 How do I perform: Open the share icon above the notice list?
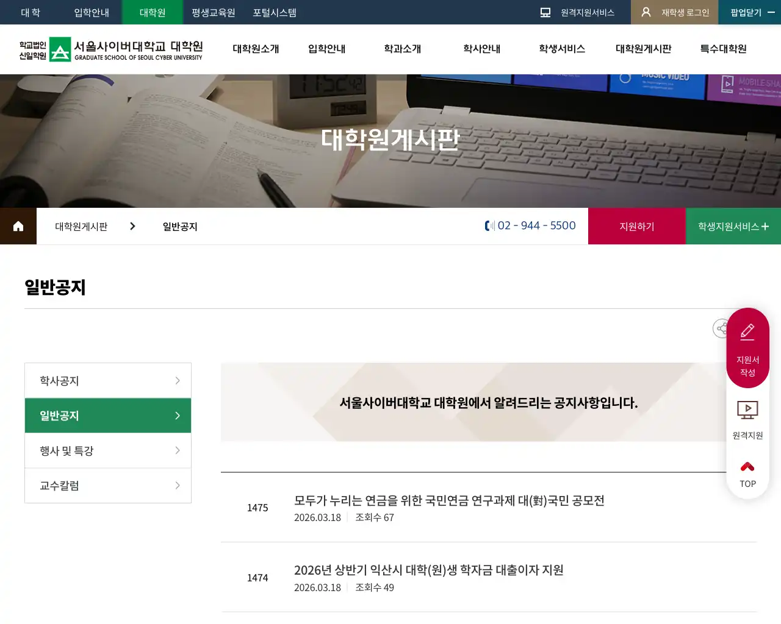(721, 328)
